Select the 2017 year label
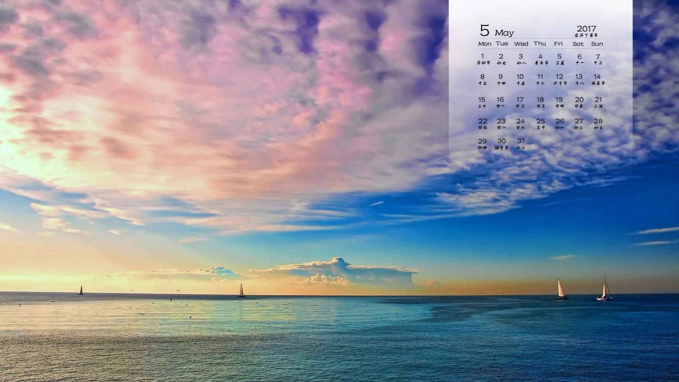Screen dimensions: 679x382 tap(586, 29)
